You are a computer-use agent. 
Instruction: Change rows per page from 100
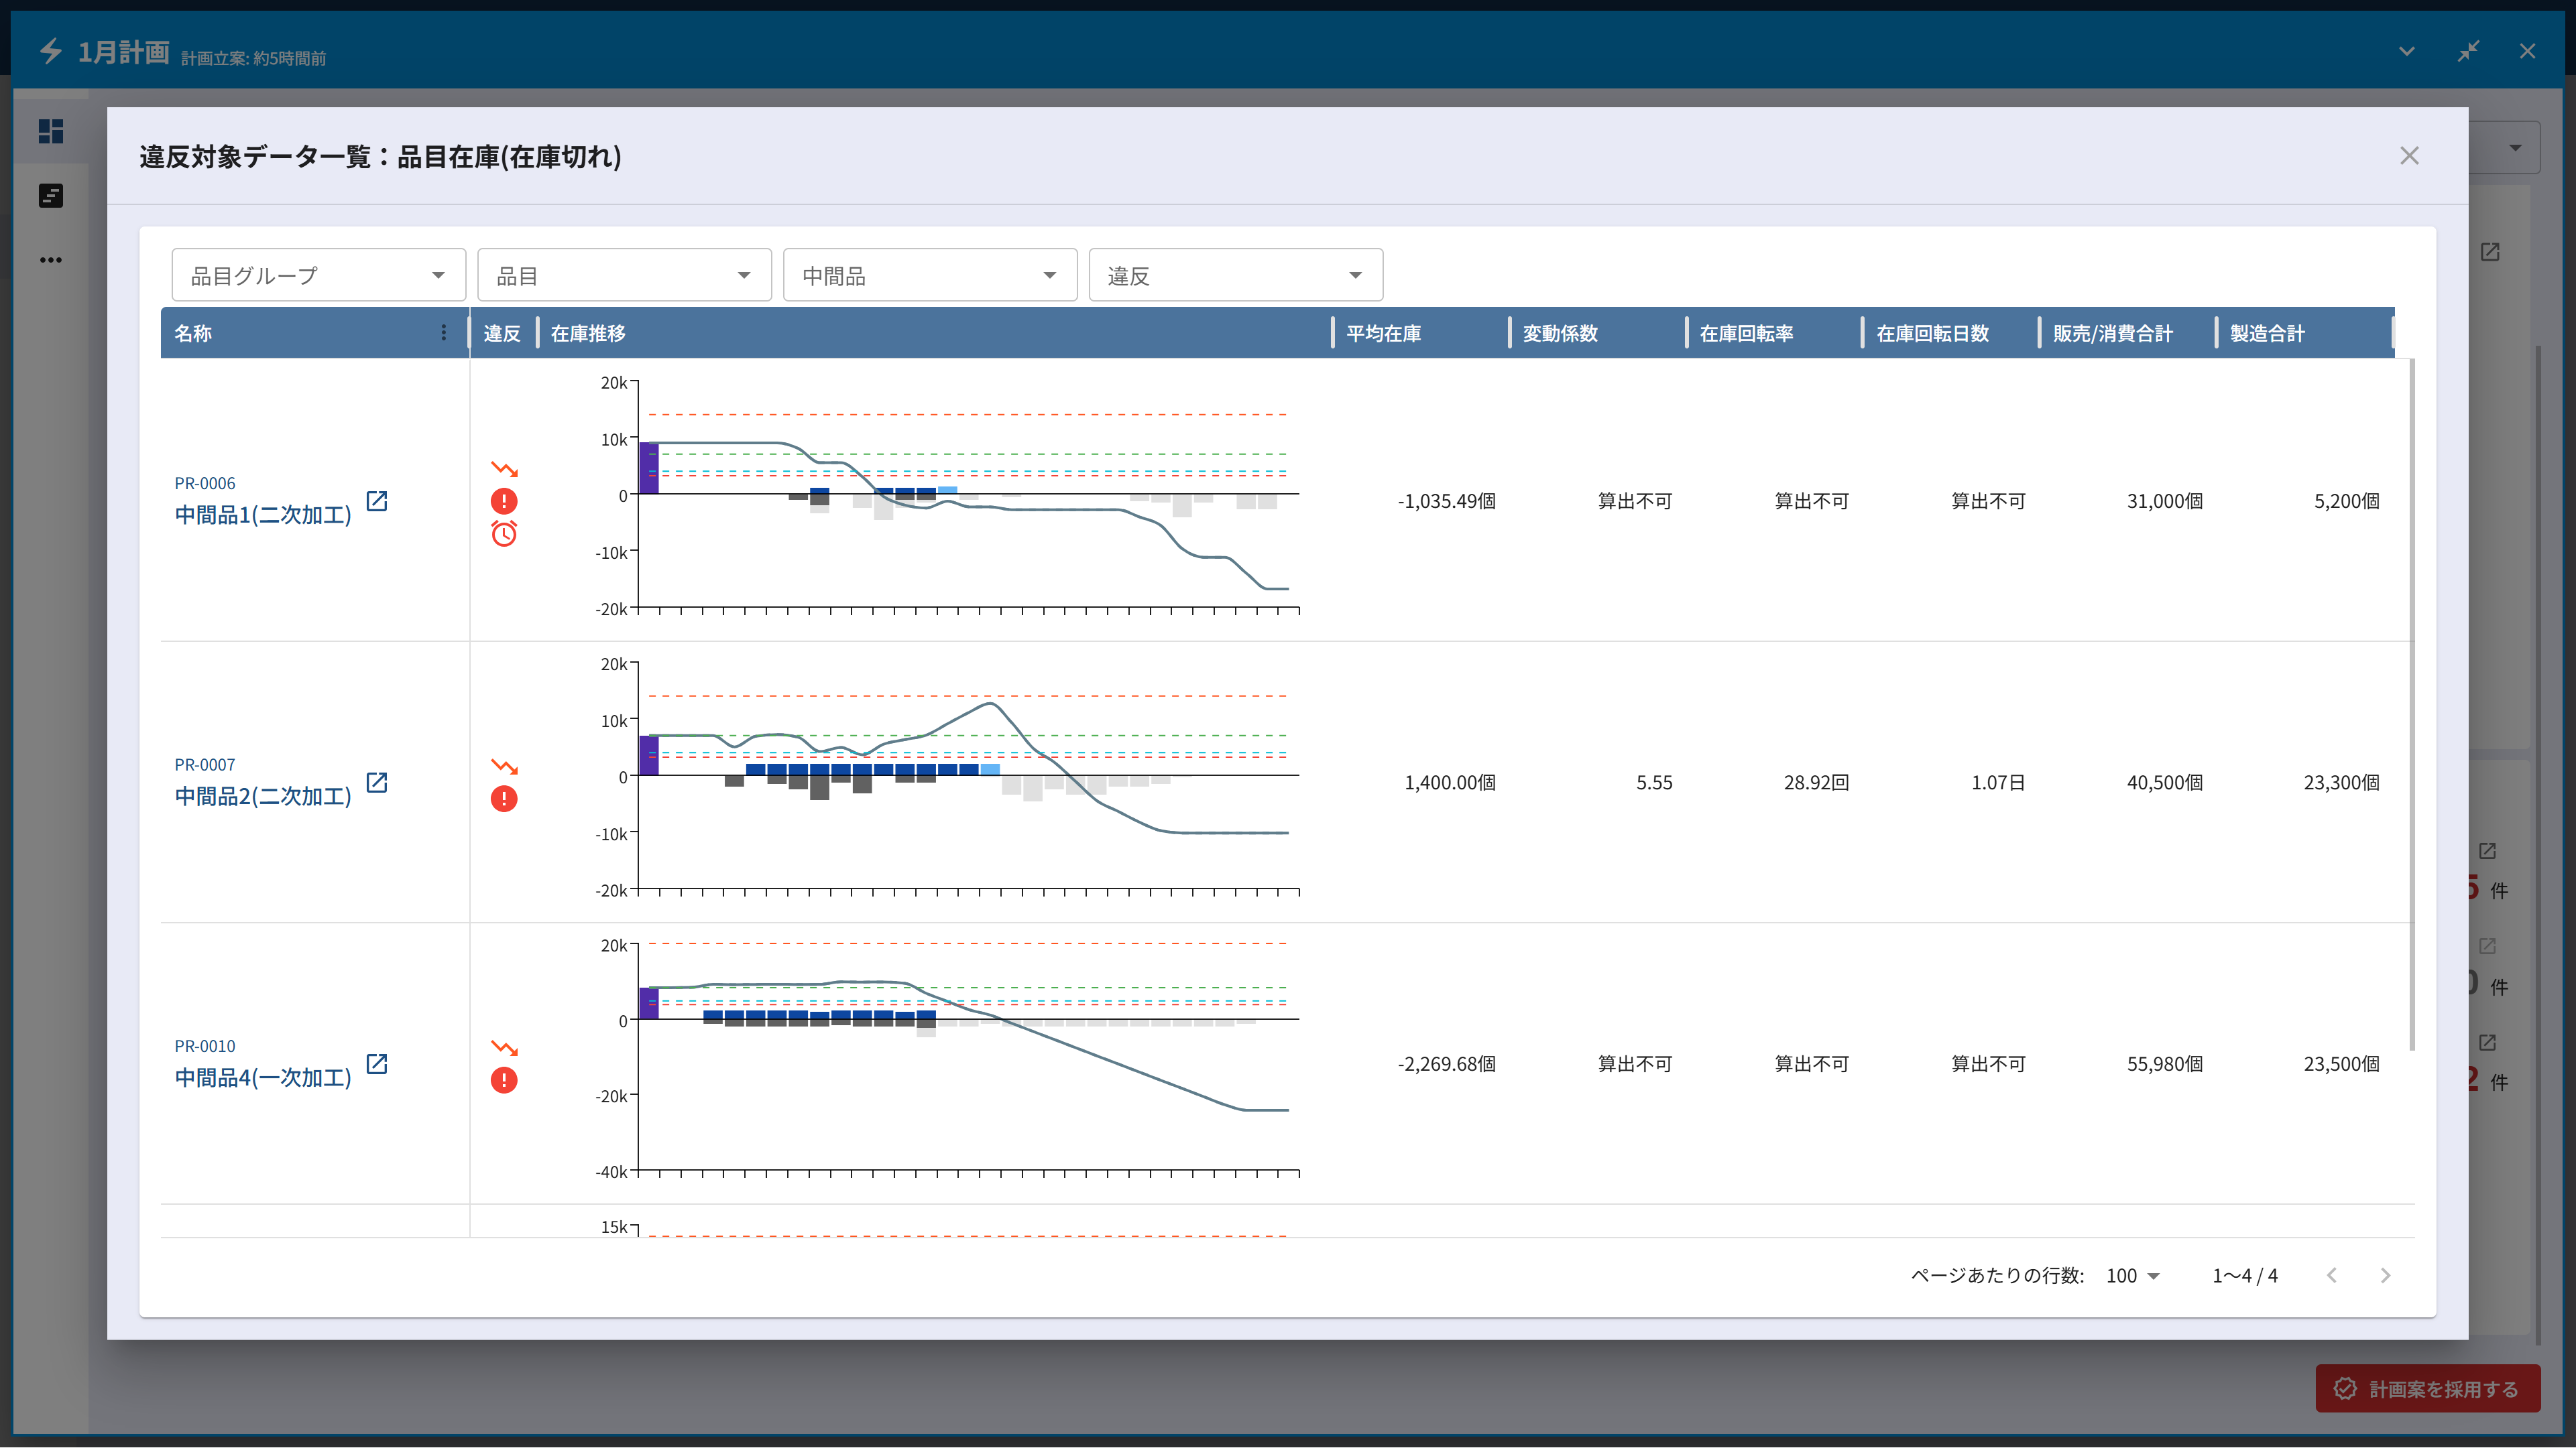2132,1276
